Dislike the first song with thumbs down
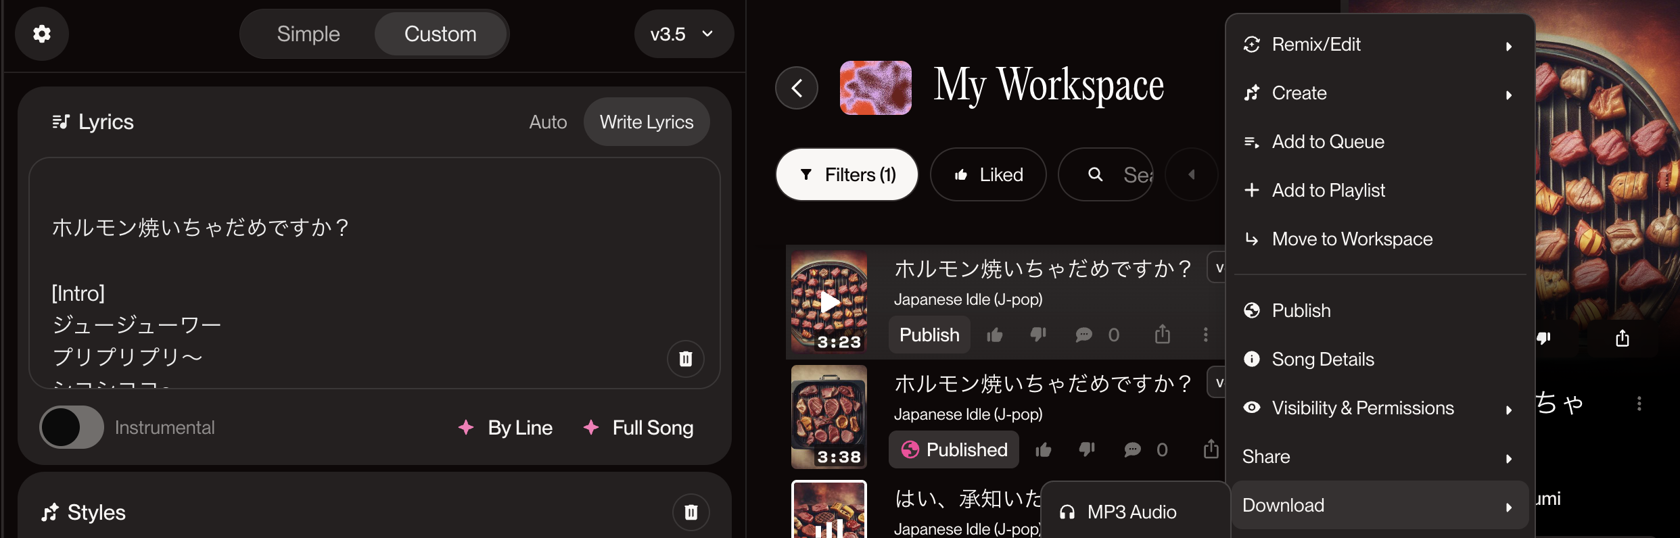 pyautogui.click(x=1038, y=335)
